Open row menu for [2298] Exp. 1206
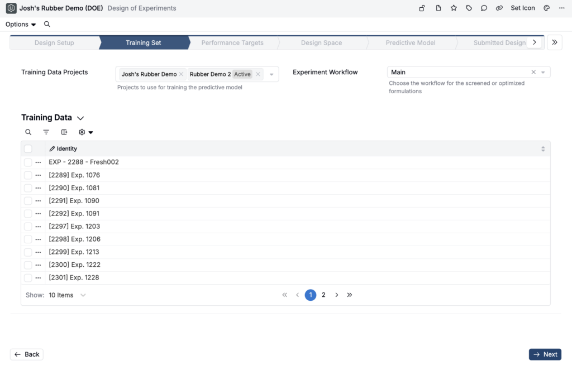This screenshot has width=572, height=375. [38, 239]
